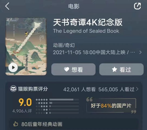This screenshot has height=130, width=147.
Task: Click the Maoyan cat logo icon
Action: [13, 89]
